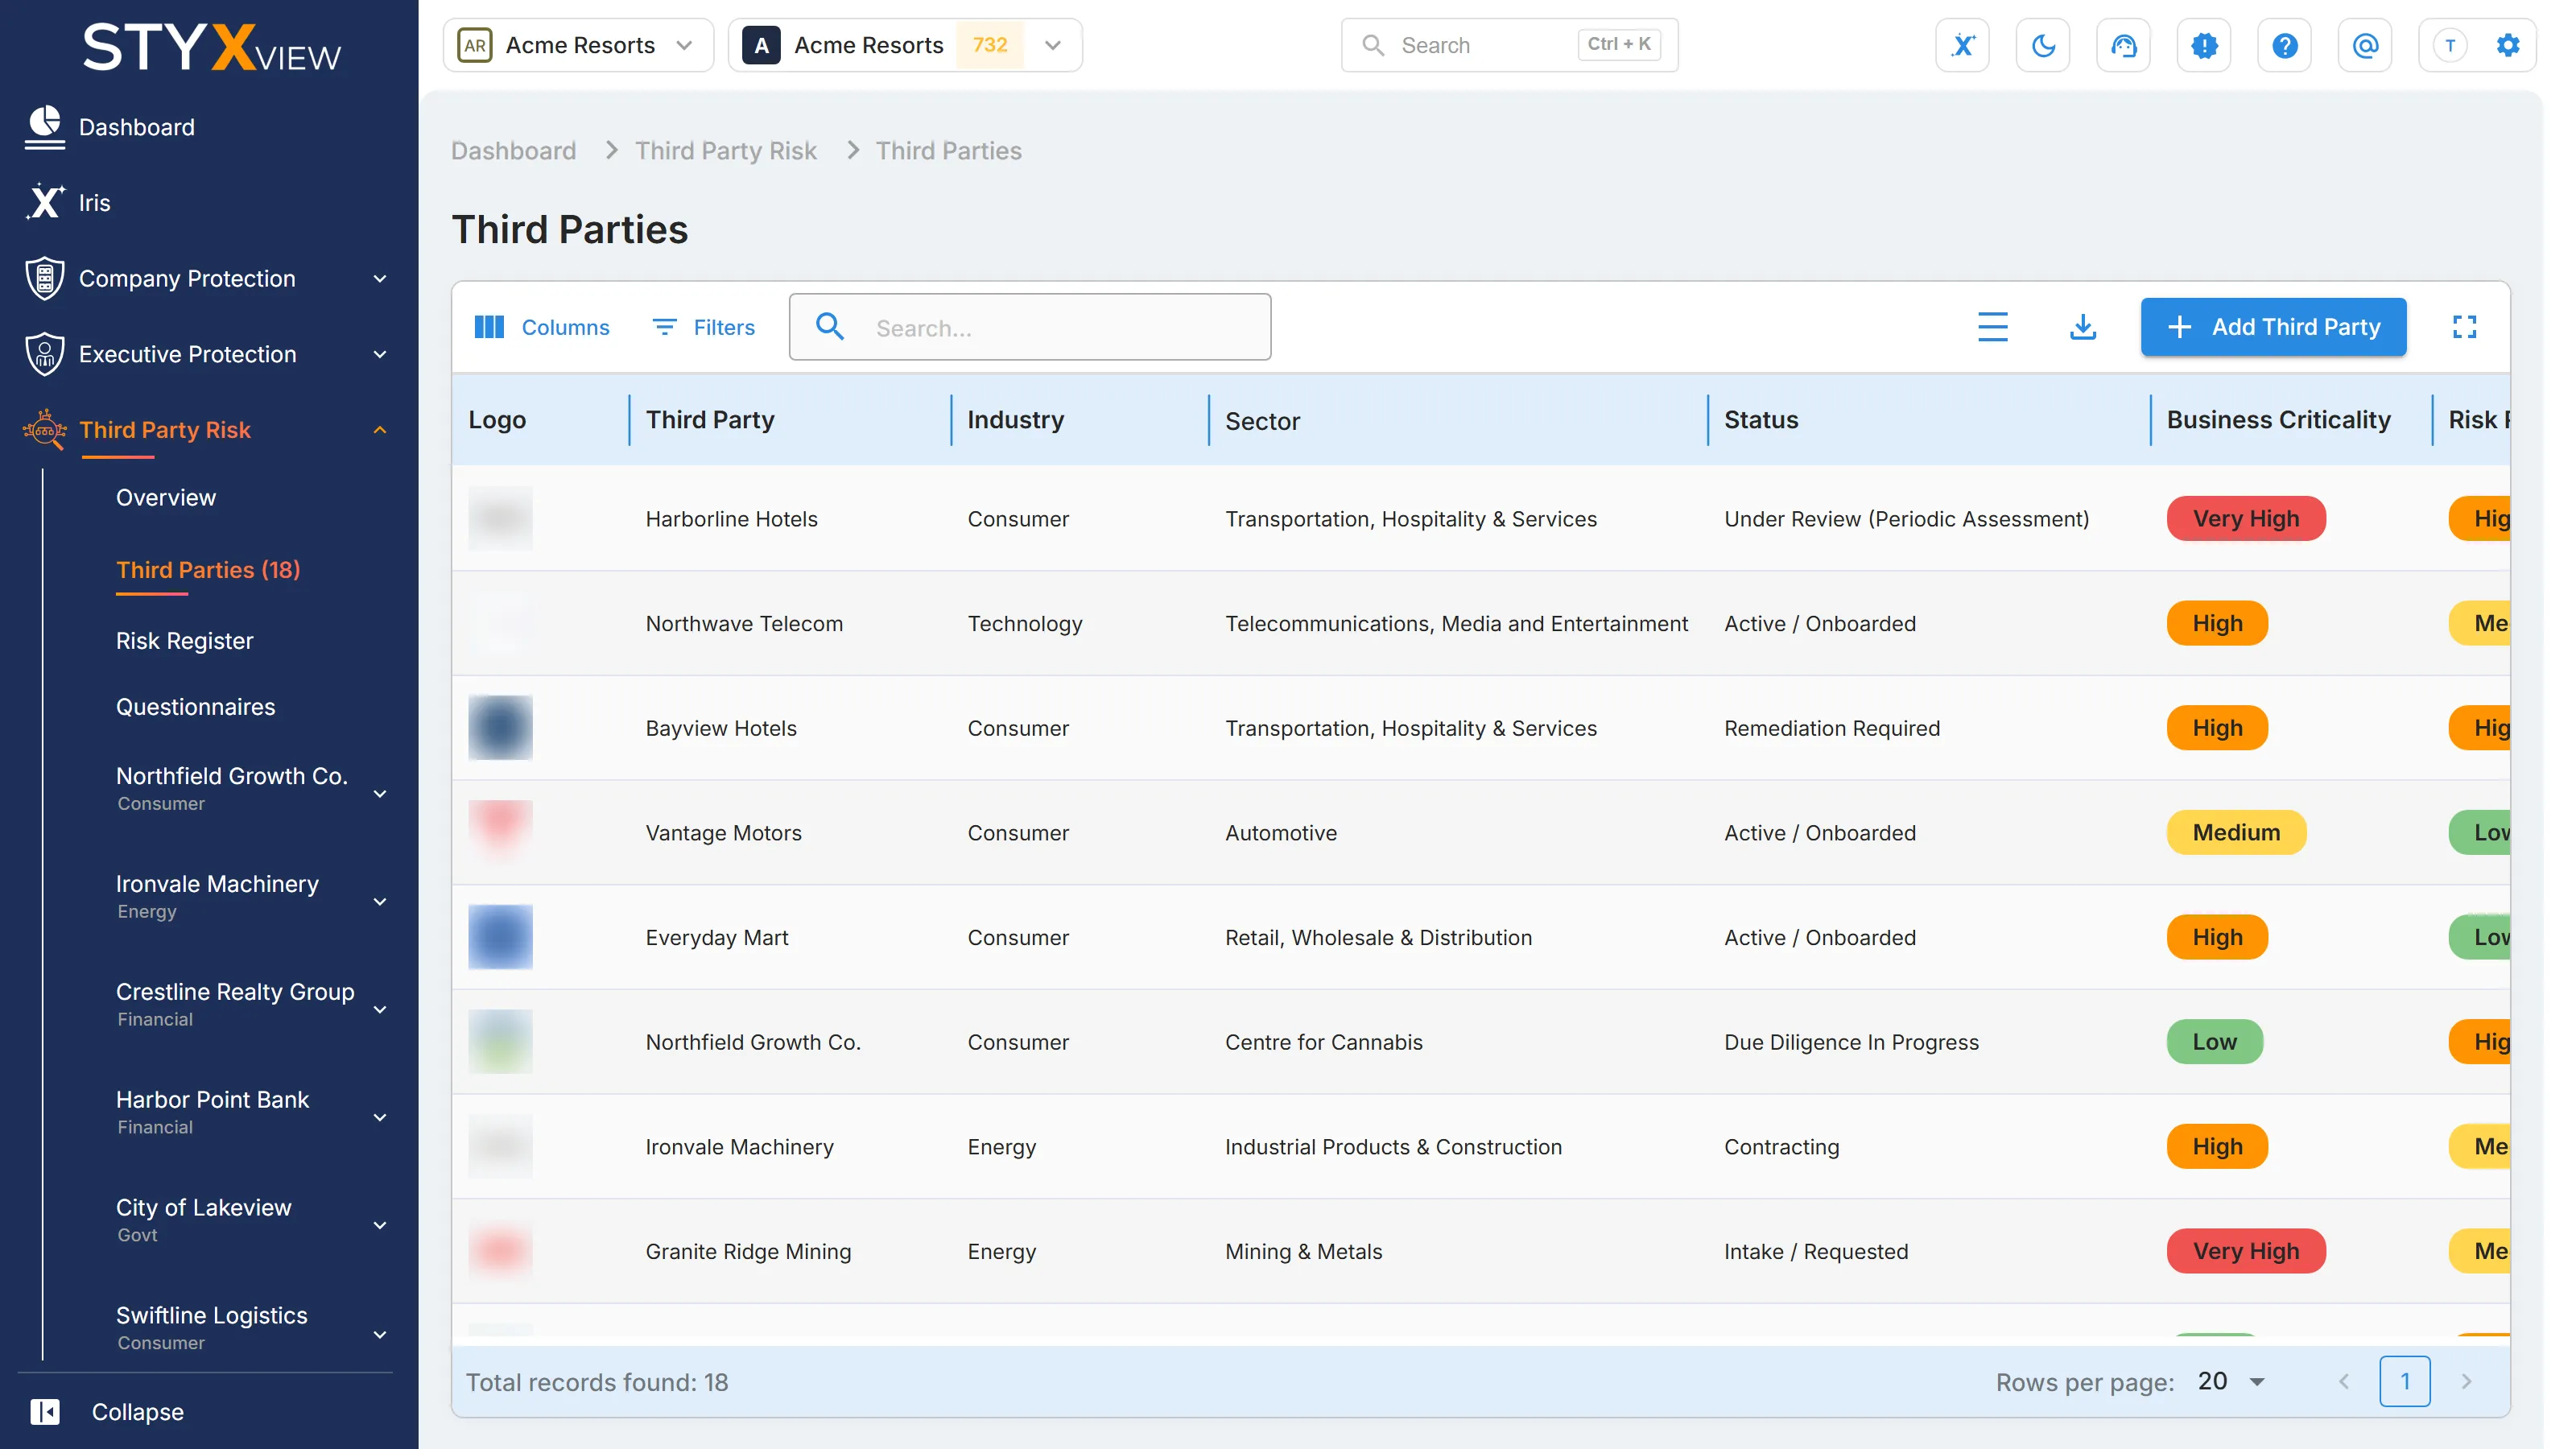
Task: Click Northfield Growth Co. Low criticality badge
Action: 2214,1042
